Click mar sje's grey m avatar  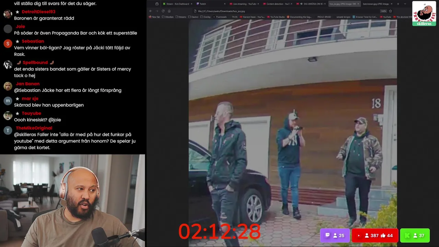point(8,101)
